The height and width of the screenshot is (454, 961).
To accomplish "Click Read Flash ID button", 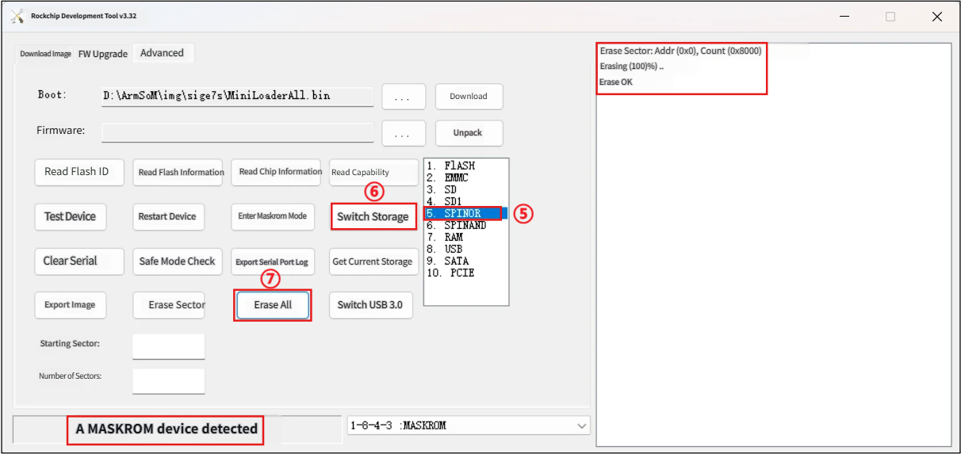I will pos(79,172).
